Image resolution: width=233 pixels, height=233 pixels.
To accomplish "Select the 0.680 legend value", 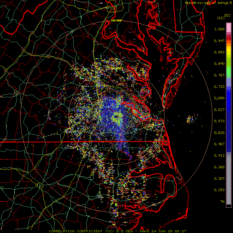I will point(219,98).
